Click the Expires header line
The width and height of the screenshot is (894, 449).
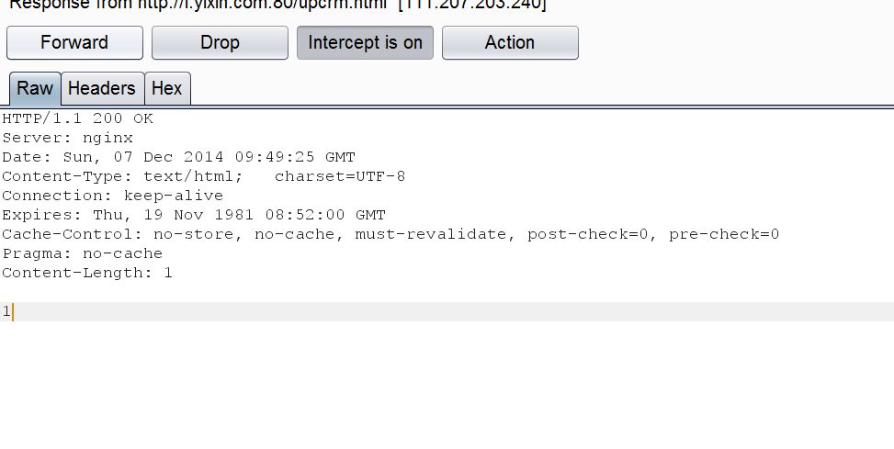click(x=194, y=216)
